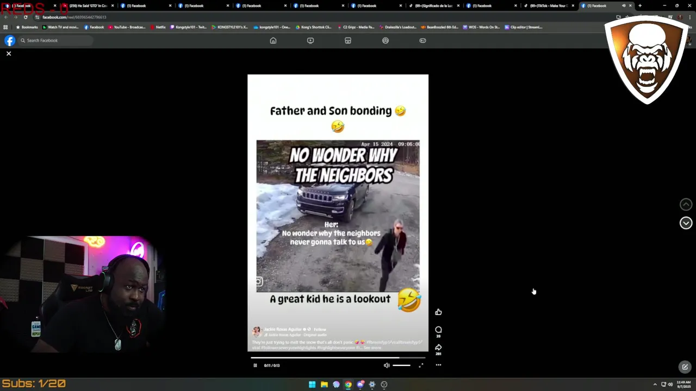Open the OBS Studio taskbar icon
This screenshot has width=696, height=391.
click(x=384, y=384)
